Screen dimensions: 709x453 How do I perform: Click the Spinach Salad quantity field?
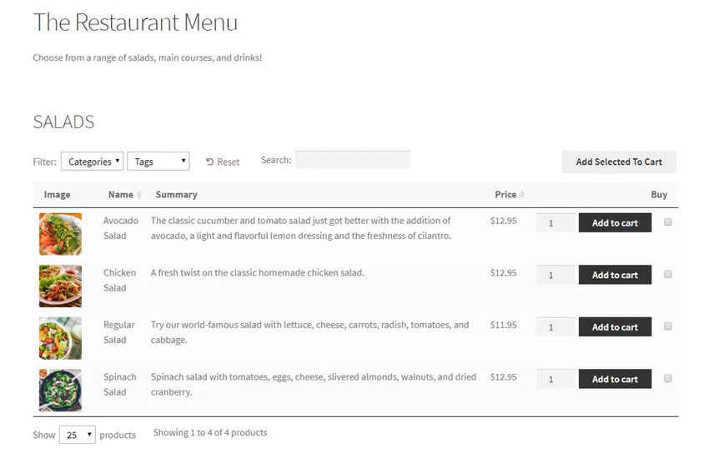556,379
